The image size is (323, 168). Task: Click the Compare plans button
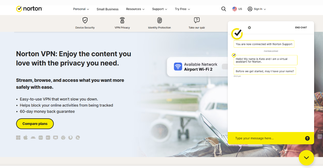coord(35,124)
